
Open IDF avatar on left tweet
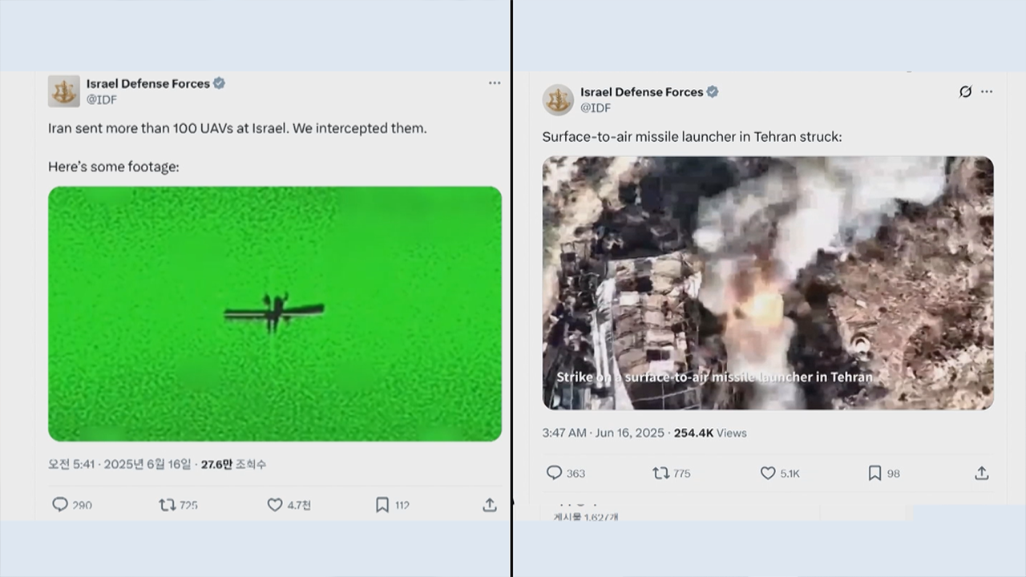click(x=64, y=91)
